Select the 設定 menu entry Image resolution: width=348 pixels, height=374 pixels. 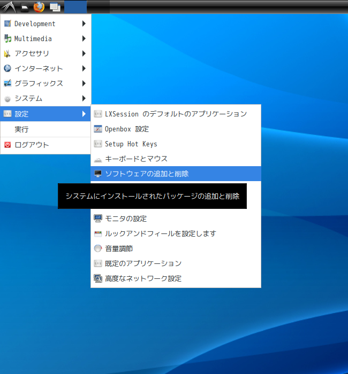(46, 114)
